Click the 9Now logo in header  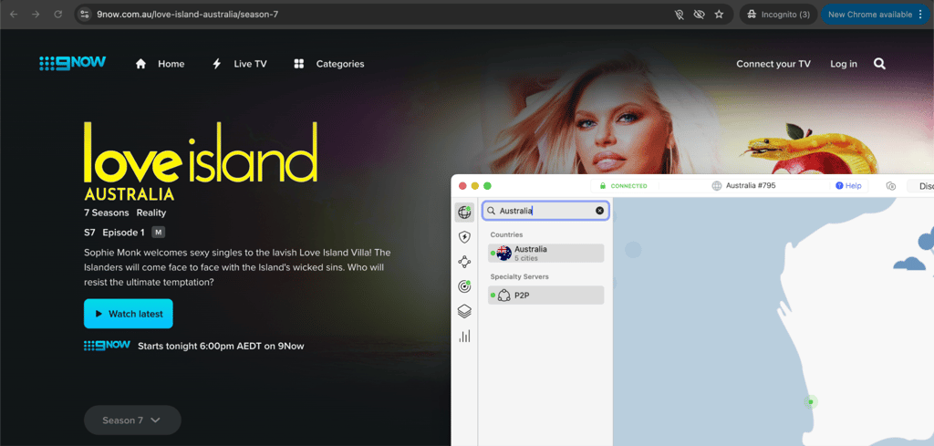(x=73, y=63)
